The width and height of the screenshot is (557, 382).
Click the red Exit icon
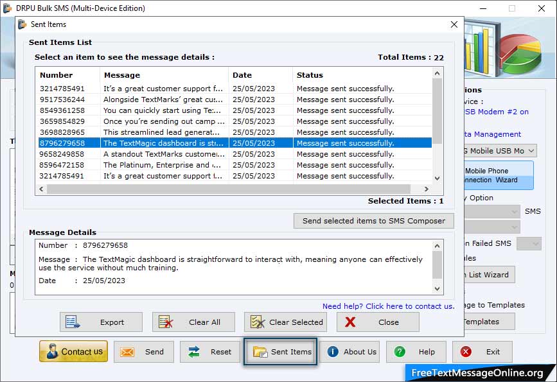point(466,352)
